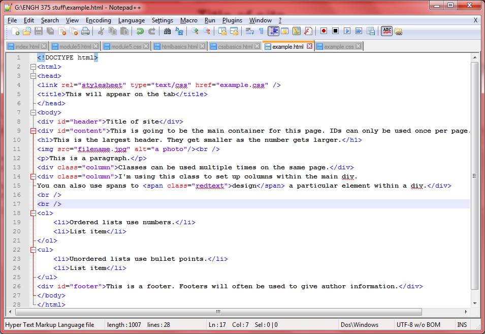Zoom out with magnifier minus icon
485x334 pixels.
pyautogui.click(x=206, y=31)
